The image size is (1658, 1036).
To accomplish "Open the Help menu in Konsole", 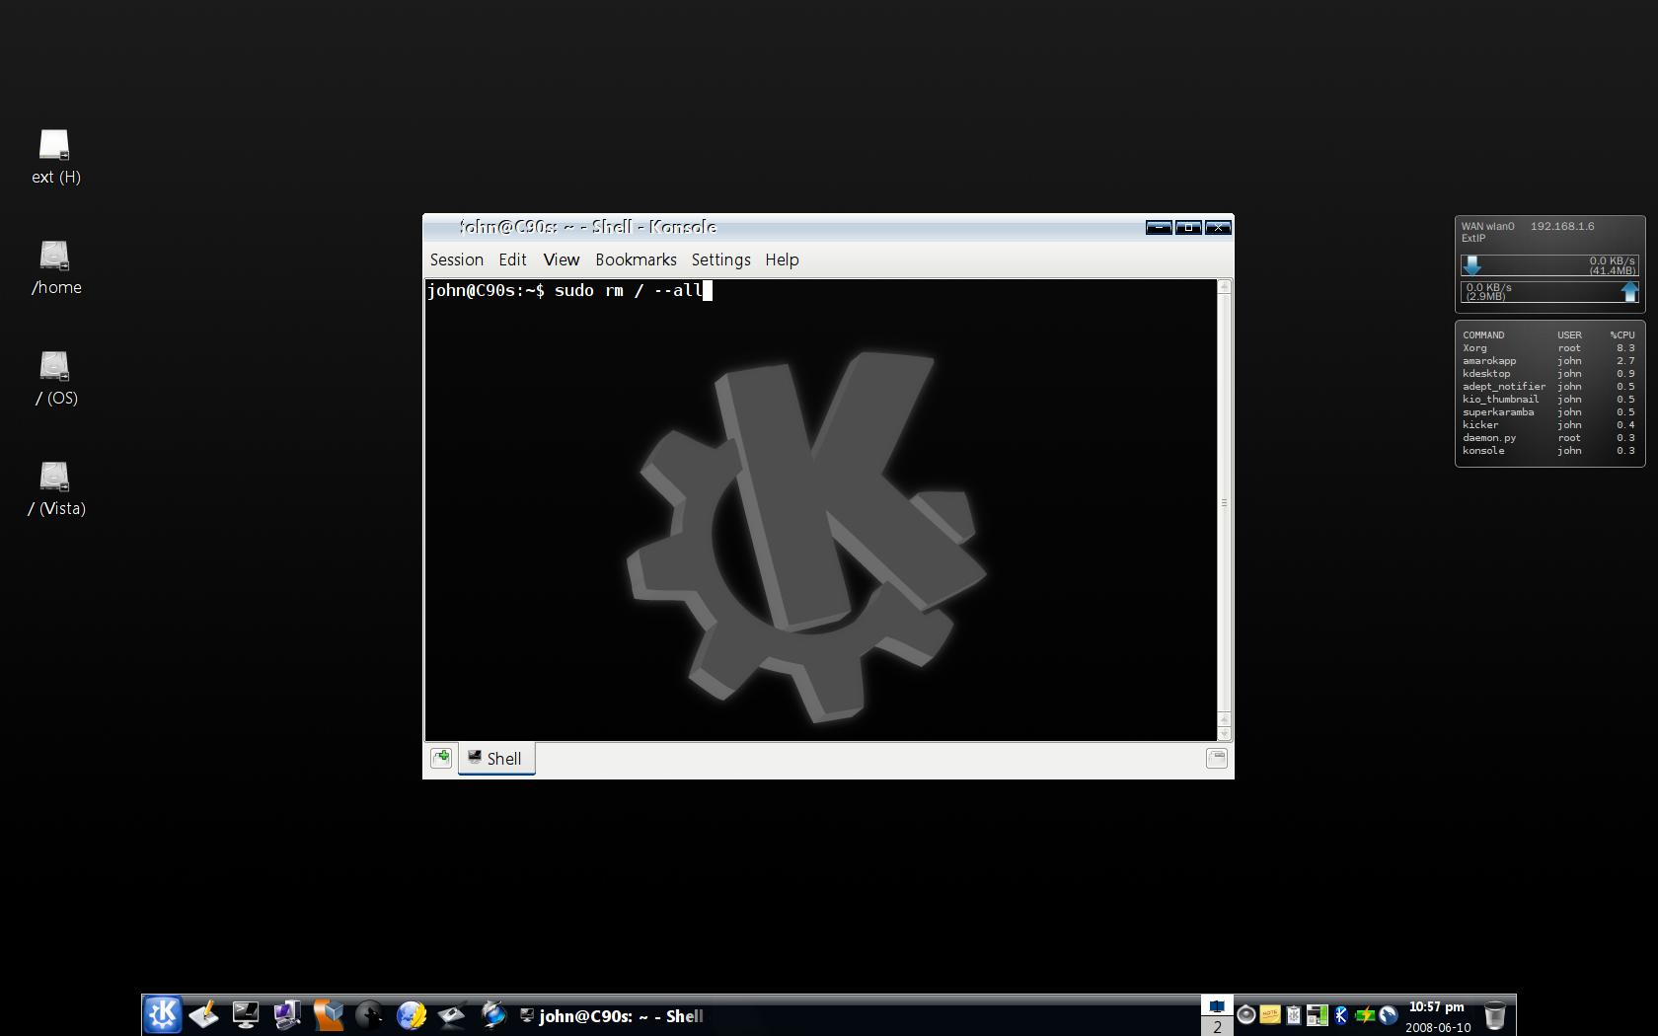I will [782, 259].
